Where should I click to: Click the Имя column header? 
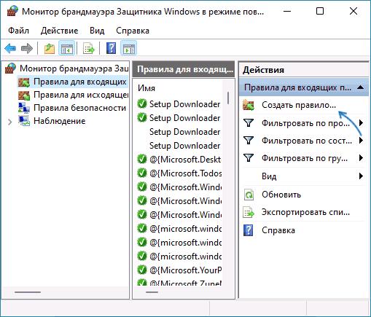(147, 88)
